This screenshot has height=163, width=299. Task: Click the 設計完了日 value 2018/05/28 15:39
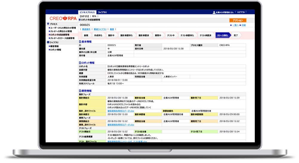229,98
